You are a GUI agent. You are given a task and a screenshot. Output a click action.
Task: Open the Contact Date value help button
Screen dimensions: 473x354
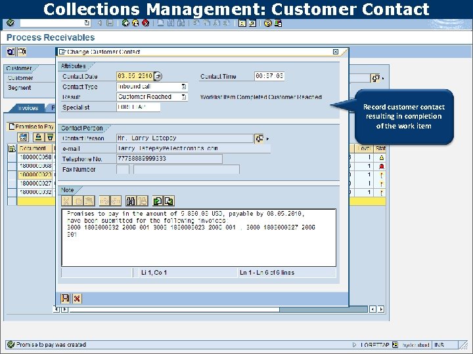coord(158,77)
